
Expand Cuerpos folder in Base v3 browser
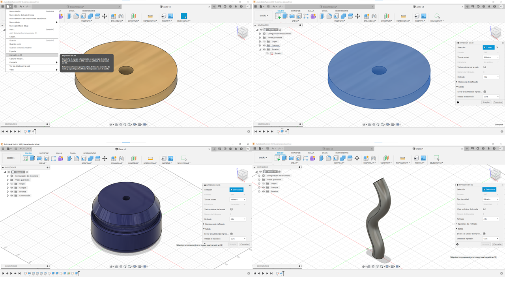(7, 188)
